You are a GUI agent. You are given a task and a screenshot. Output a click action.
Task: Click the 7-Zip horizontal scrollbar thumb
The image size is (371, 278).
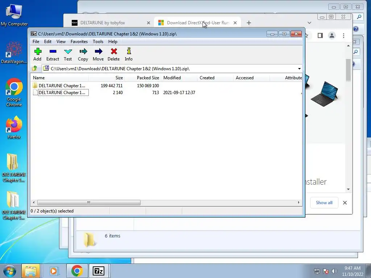tap(89, 202)
